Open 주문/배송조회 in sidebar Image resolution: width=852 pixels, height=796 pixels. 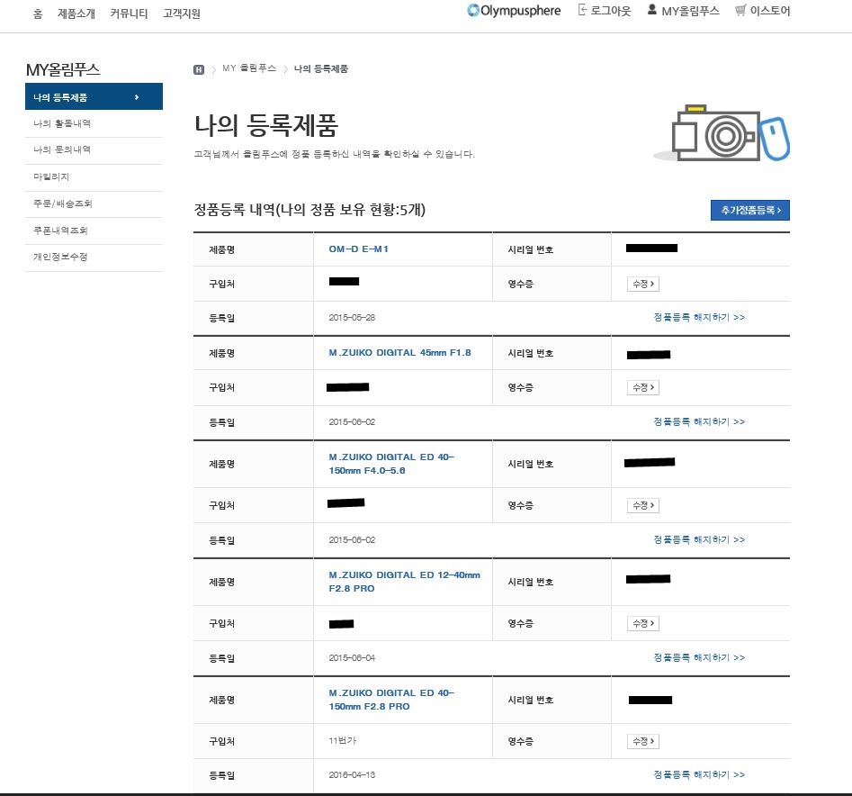(63, 204)
